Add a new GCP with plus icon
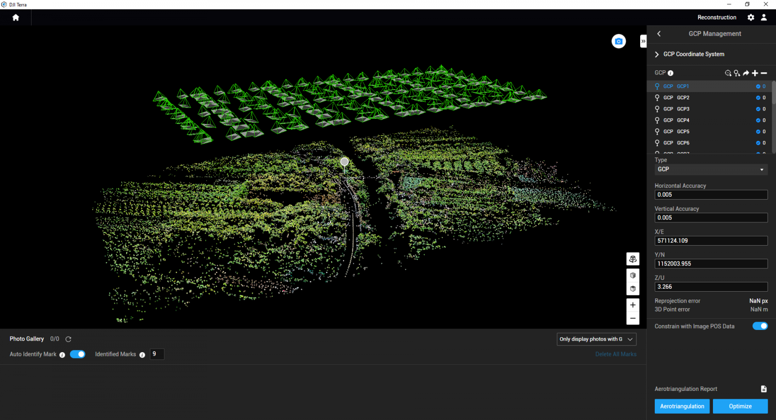Viewport: 776px width, 420px height. 755,73
